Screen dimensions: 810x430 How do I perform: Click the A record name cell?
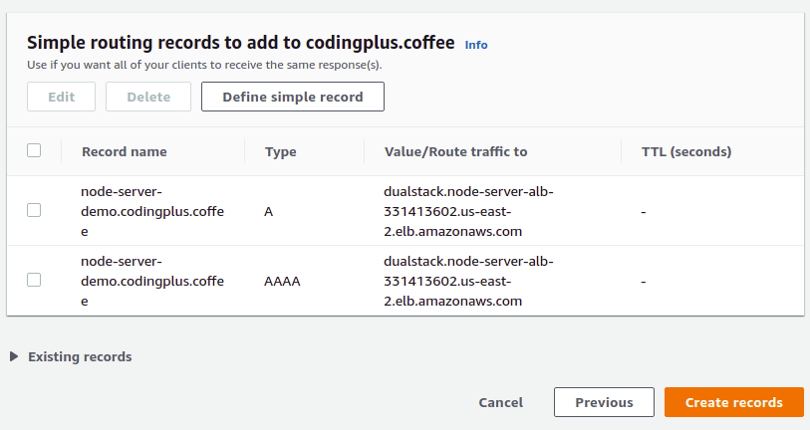[152, 211]
